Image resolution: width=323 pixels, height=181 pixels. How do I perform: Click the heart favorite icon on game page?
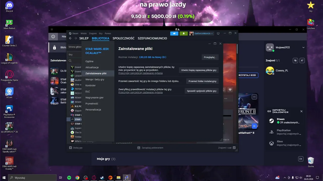[230, 89]
